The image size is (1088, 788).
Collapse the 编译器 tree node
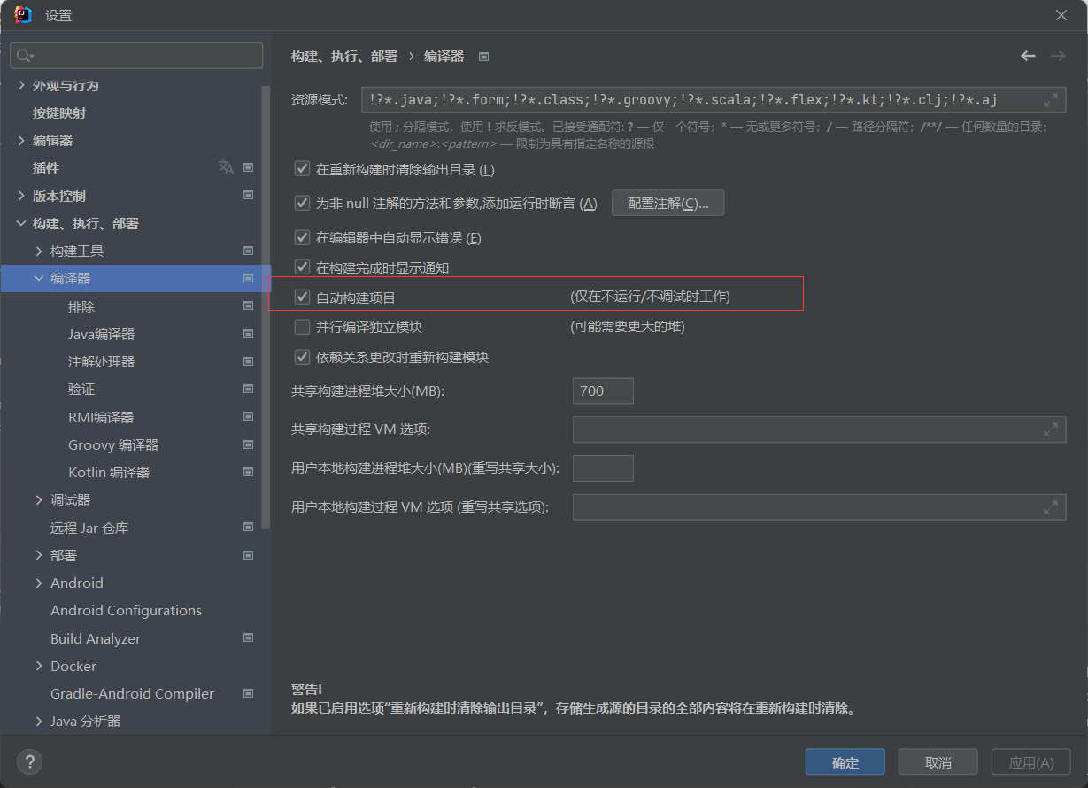coord(39,279)
